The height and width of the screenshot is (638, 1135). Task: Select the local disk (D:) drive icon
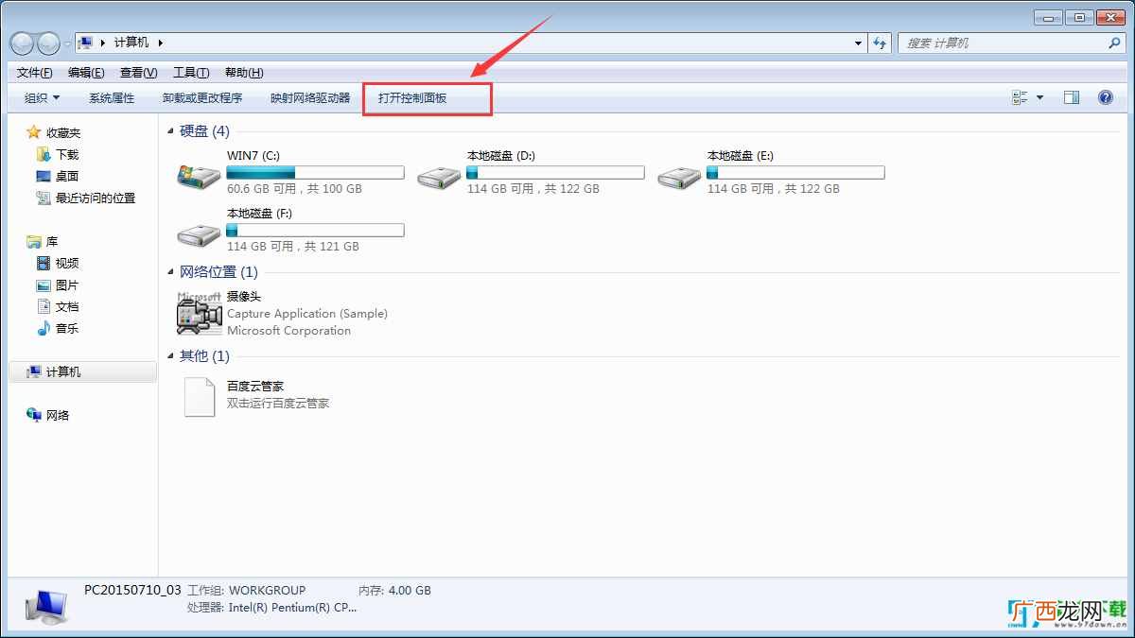pyautogui.click(x=439, y=174)
